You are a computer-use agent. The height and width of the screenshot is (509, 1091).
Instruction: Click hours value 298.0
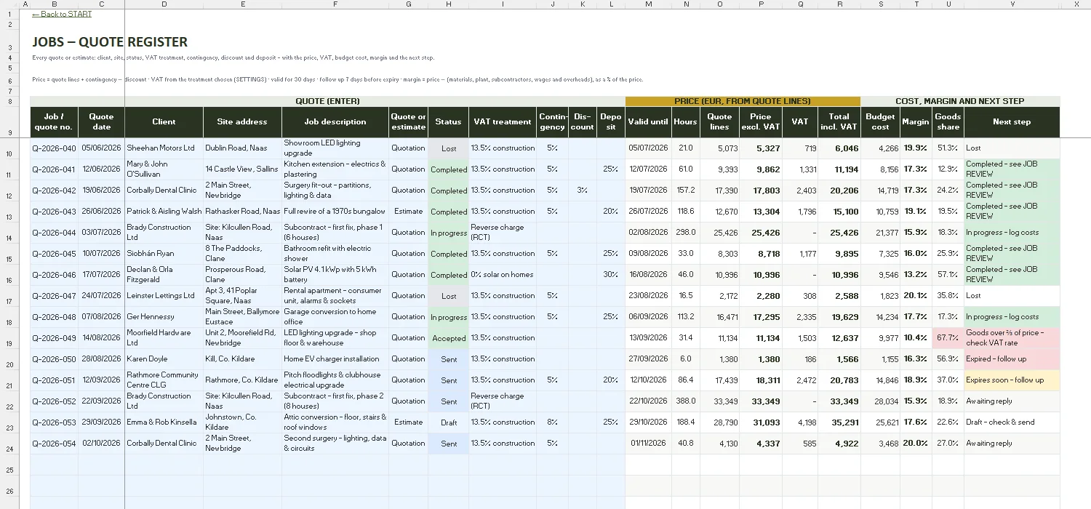pos(686,233)
